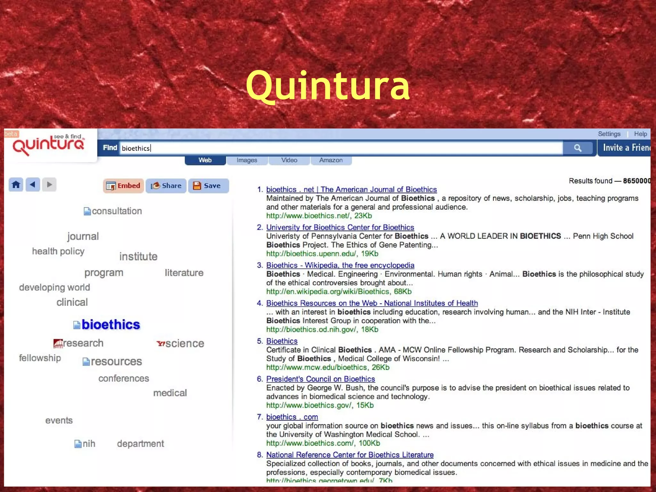Viewport: 656px width, 492px height.
Task: Switch to the Web tab
Action: point(205,160)
